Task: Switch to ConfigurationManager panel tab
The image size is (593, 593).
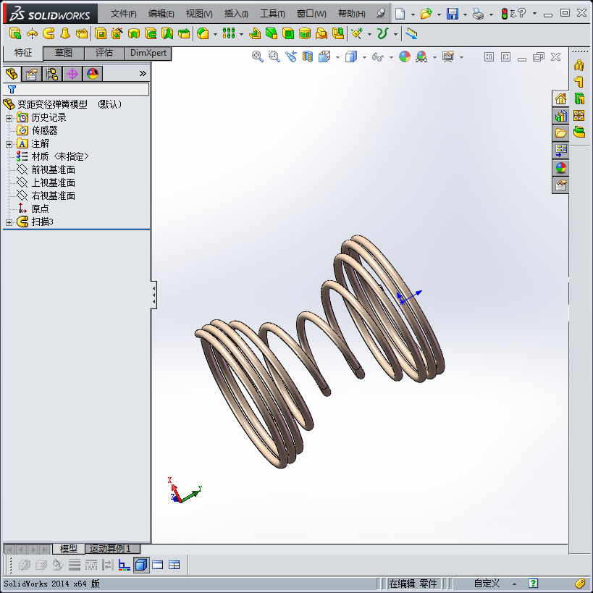Action: tap(52, 74)
